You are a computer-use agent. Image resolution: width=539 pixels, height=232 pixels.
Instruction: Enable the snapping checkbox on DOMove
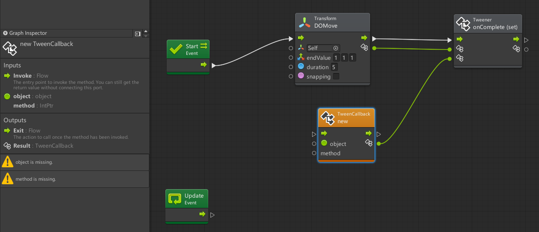[x=336, y=77]
